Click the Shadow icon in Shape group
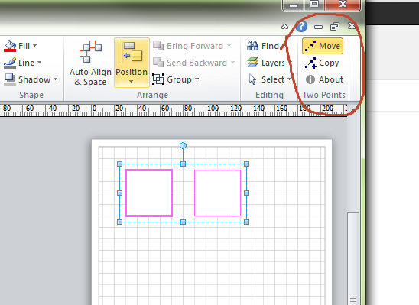This screenshot has height=305, width=419. tap(10, 79)
